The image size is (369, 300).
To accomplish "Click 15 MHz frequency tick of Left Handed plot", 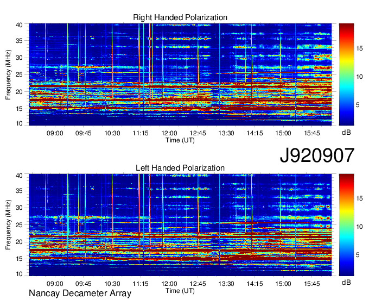I will click(19, 259).
